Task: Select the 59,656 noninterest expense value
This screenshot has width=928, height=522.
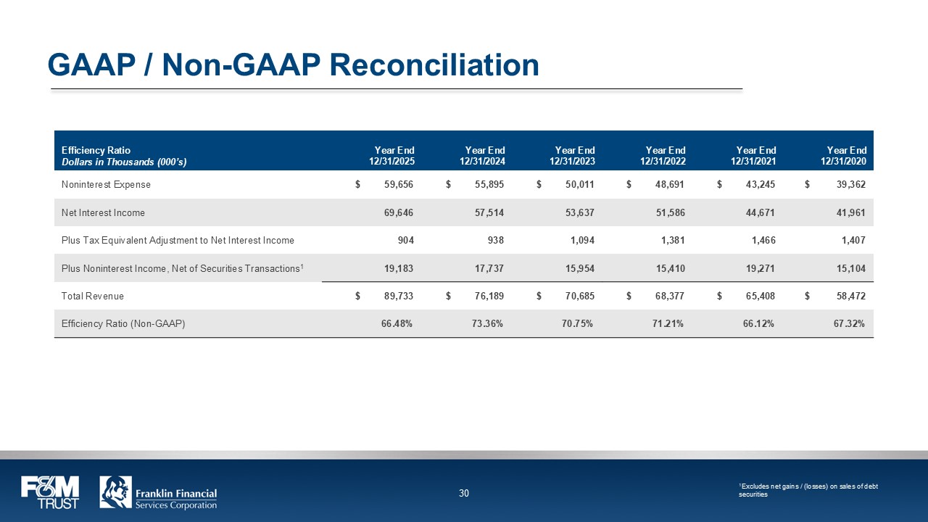Action: 398,185
